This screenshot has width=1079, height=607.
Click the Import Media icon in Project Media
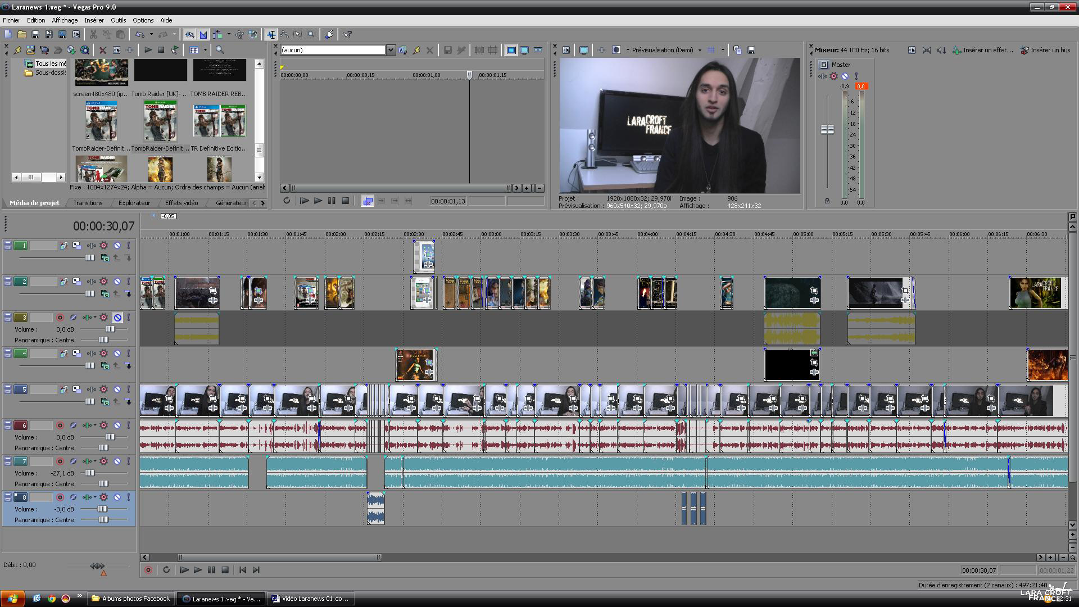click(x=30, y=50)
